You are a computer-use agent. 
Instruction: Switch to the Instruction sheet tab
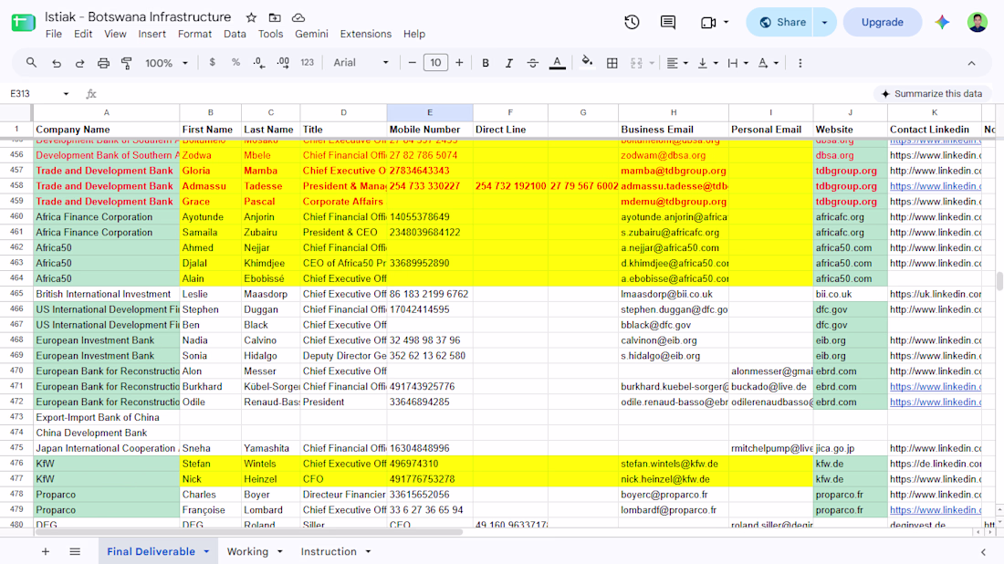pyautogui.click(x=329, y=551)
